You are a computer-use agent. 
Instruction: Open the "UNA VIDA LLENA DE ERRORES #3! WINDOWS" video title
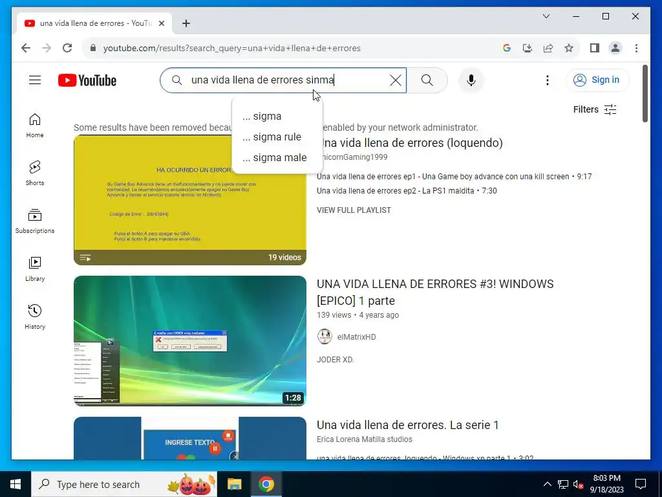point(435,292)
